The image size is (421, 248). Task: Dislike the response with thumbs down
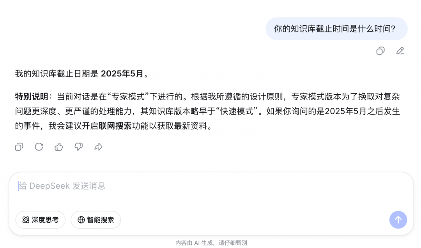pos(79,147)
